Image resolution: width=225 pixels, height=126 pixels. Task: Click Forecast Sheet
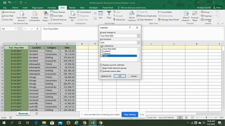click(x=194, y=16)
